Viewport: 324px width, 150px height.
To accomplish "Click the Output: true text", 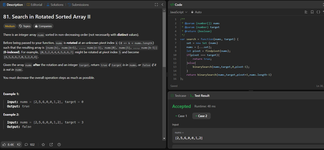I will 18,106.
